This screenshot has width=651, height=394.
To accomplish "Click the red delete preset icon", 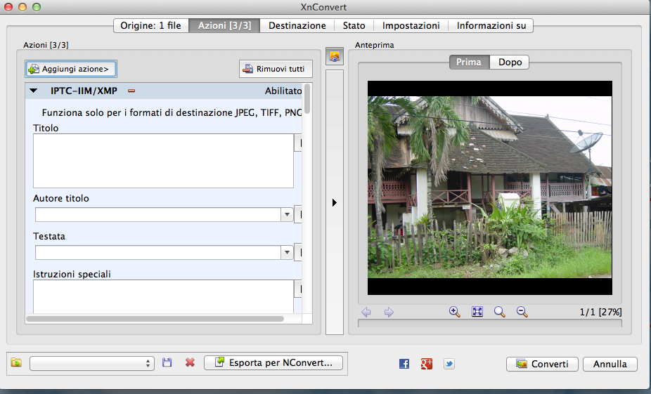I will [x=190, y=362].
